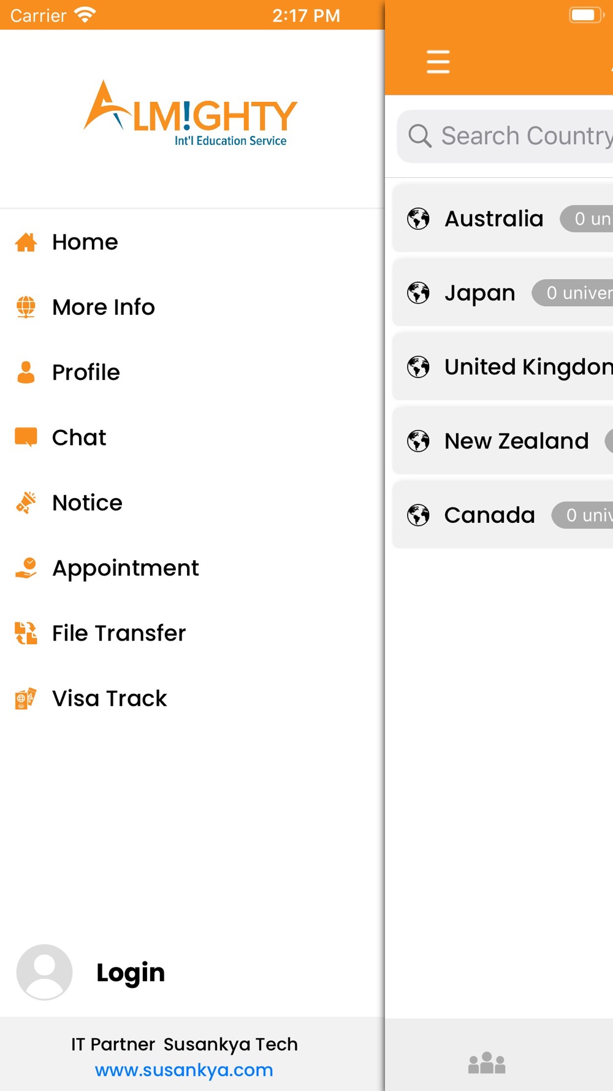Click the orange Home house icon
Screen dimensions: 613x1091
point(26,242)
